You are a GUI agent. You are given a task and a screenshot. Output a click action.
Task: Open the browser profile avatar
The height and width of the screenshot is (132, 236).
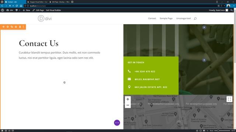point(229,6)
